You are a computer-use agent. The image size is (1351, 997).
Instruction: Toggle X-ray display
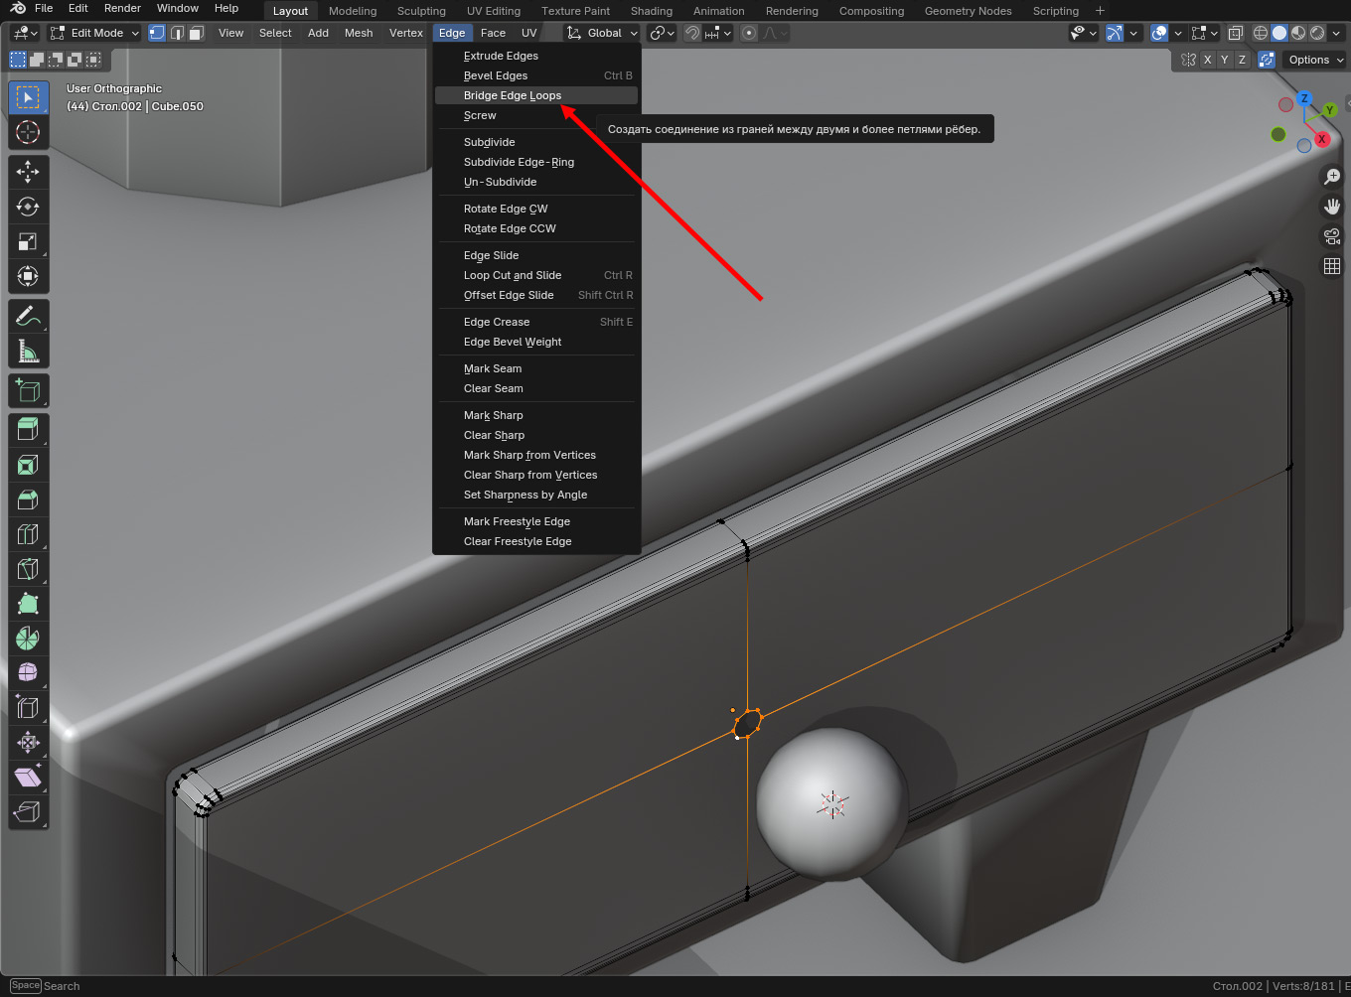point(1235,33)
